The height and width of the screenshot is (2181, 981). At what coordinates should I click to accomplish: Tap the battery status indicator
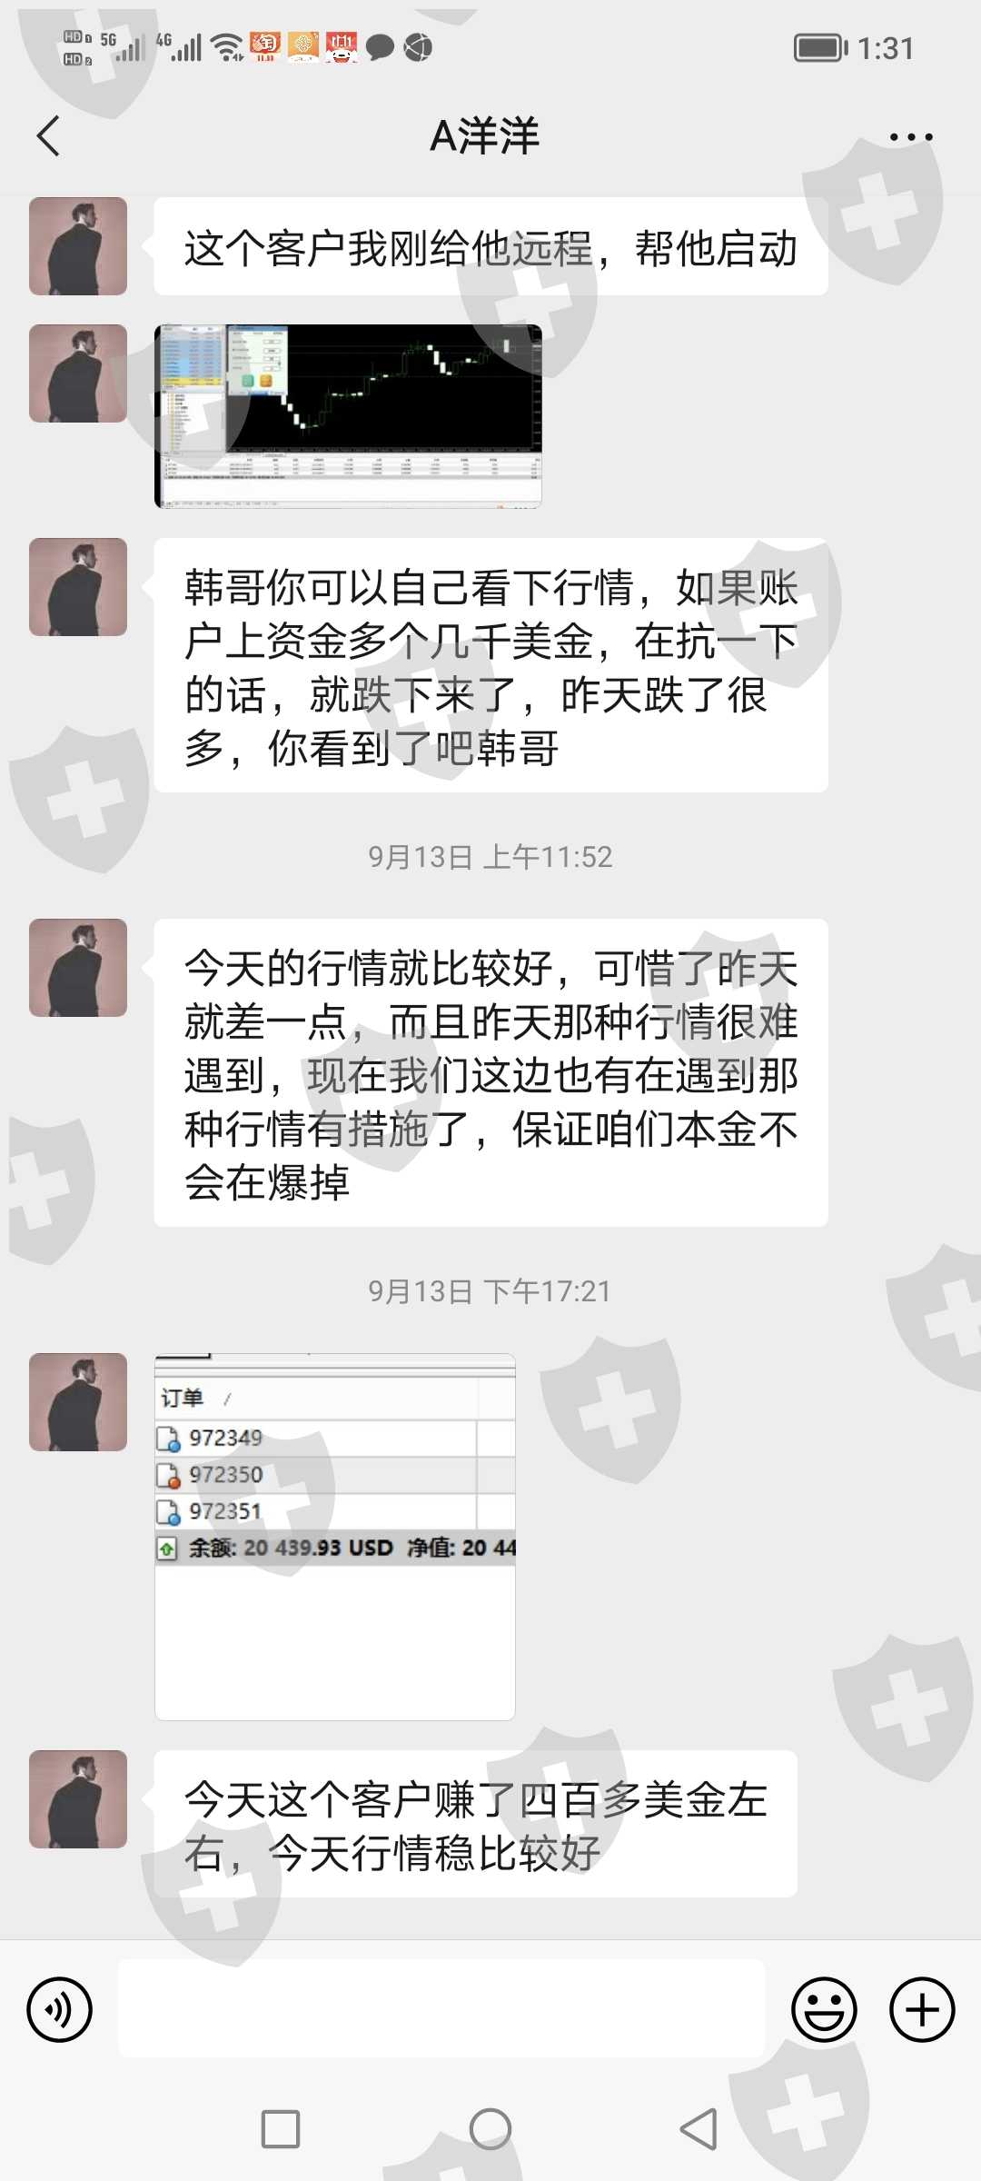pyautogui.click(x=820, y=47)
